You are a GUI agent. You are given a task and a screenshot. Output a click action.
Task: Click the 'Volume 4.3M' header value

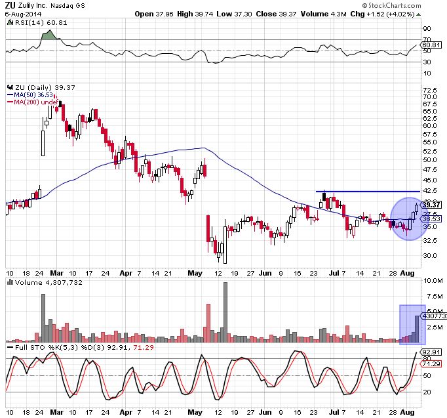pyautogui.click(x=324, y=14)
